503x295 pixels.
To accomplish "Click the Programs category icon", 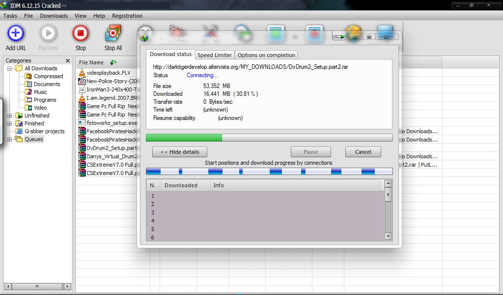I will 28,100.
